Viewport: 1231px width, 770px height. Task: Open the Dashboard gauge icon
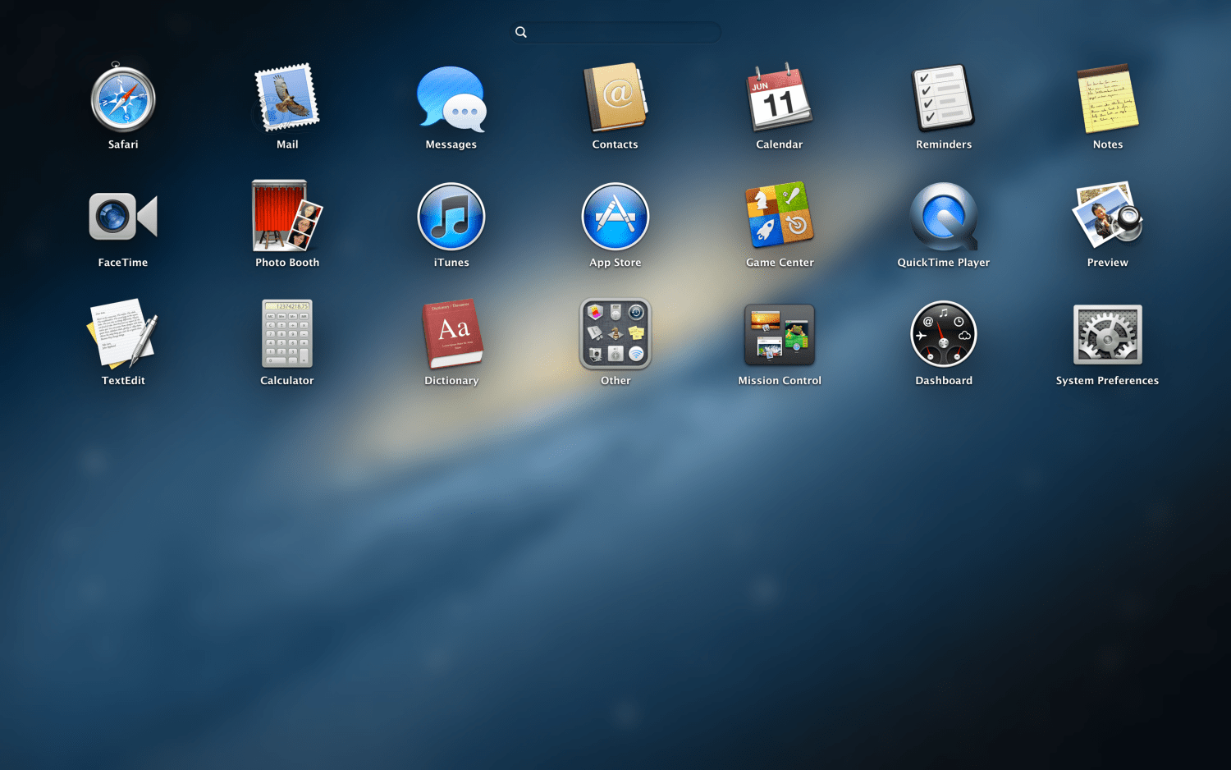[x=944, y=333]
